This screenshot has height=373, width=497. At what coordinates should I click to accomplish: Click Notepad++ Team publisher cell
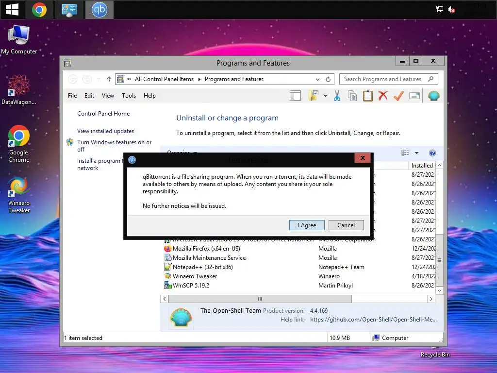click(341, 267)
